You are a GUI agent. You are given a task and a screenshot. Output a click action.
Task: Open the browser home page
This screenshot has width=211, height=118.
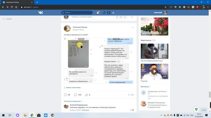(x=16, y=7)
